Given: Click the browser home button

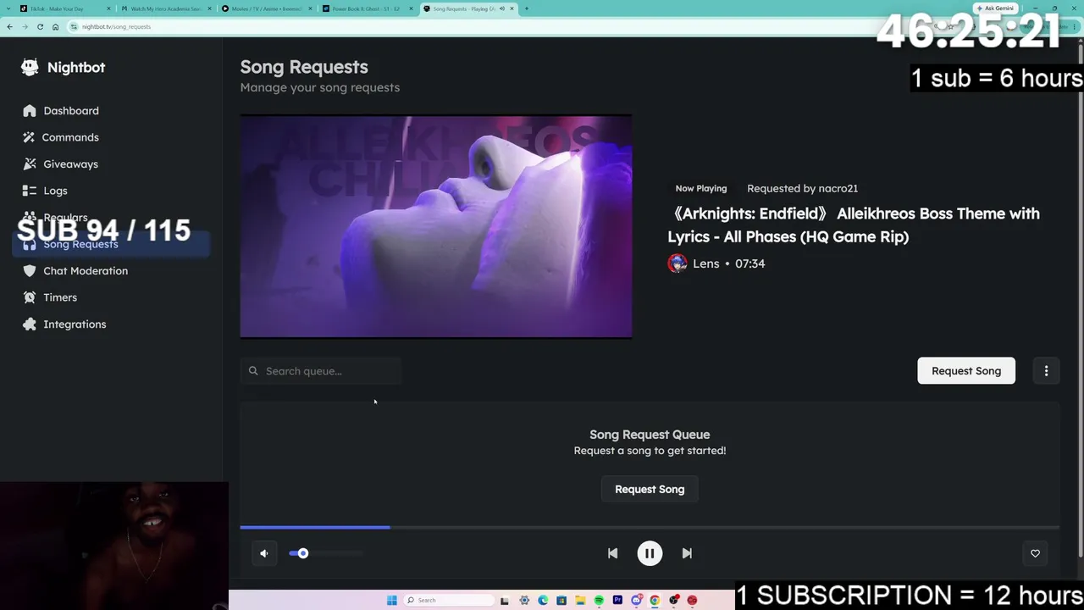Looking at the screenshot, I should [x=55, y=26].
